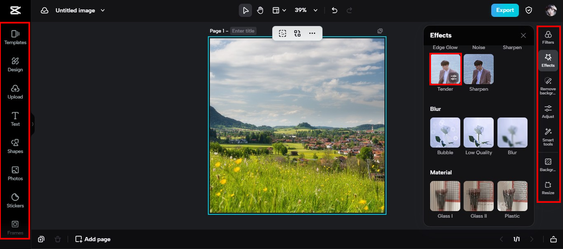The width and height of the screenshot is (563, 249).
Task: Go to previous page arrow
Action: click(x=501, y=239)
